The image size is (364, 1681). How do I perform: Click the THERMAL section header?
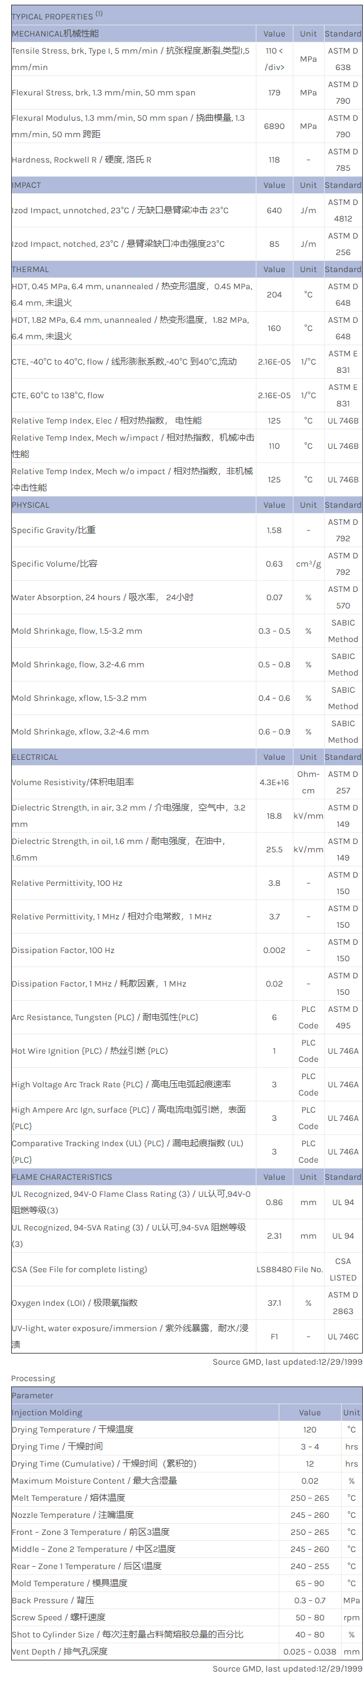(x=31, y=270)
